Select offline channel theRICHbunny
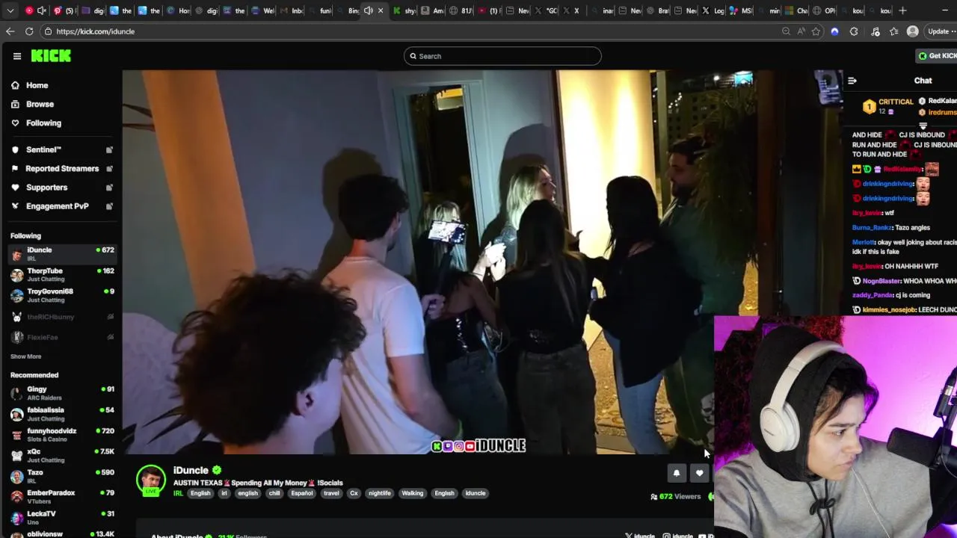The image size is (957, 538). (62, 317)
